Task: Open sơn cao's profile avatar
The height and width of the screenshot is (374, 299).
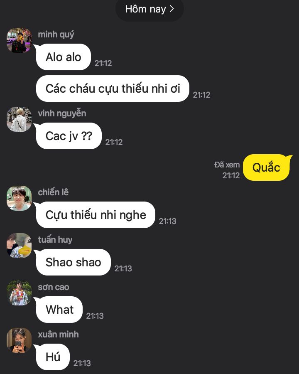Action: click(x=19, y=293)
